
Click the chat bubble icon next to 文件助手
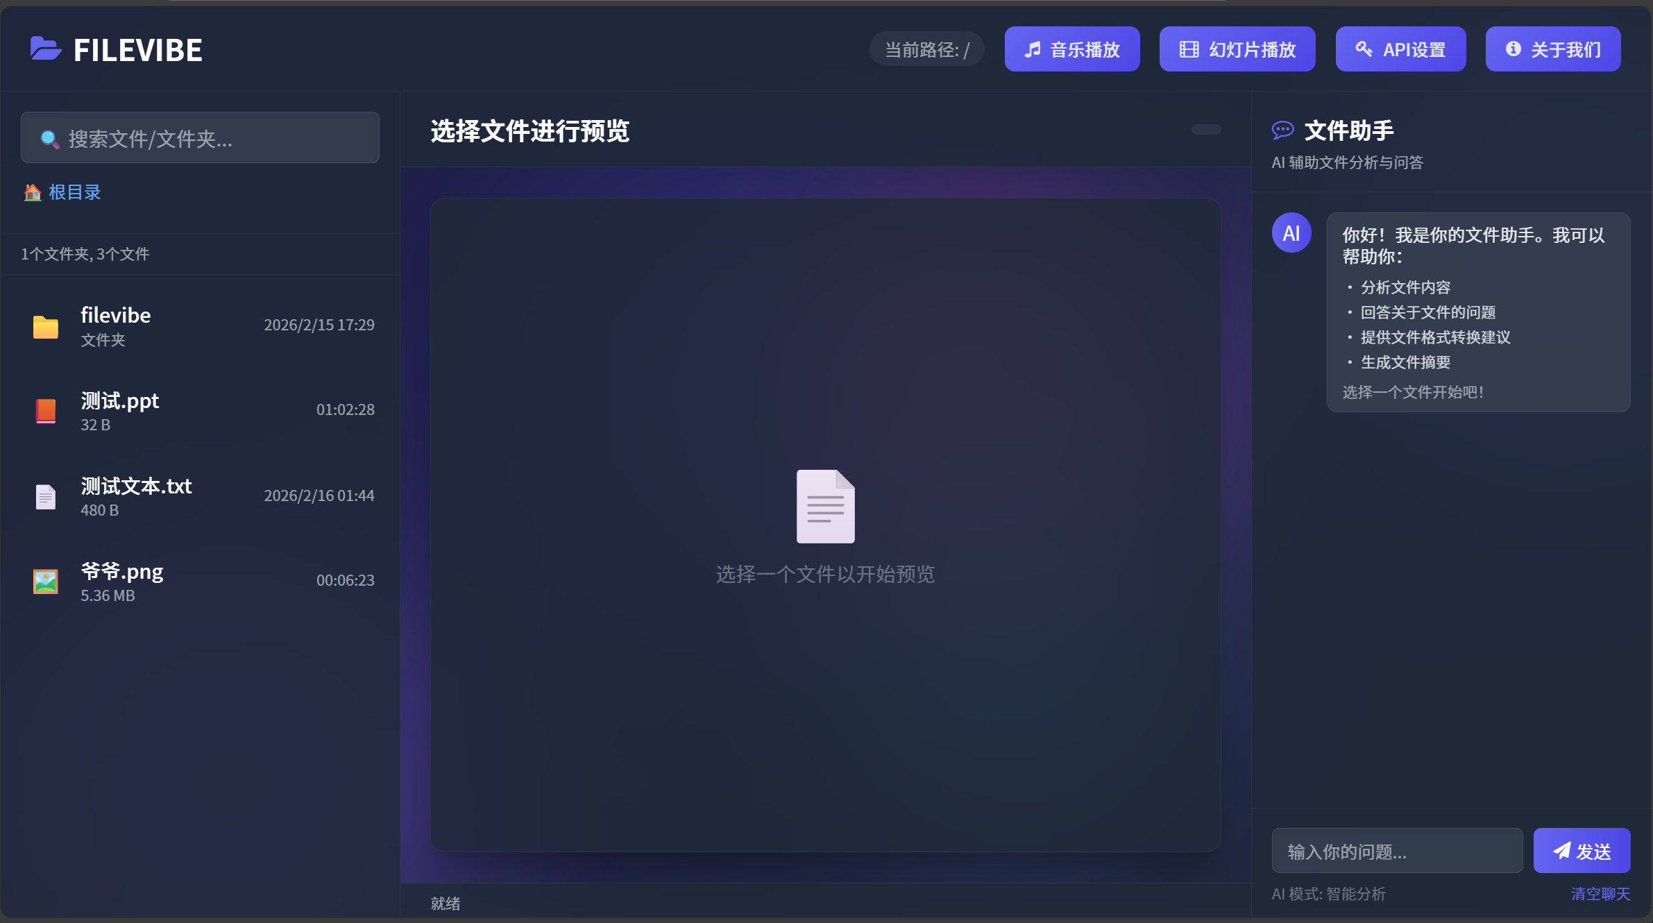point(1282,130)
